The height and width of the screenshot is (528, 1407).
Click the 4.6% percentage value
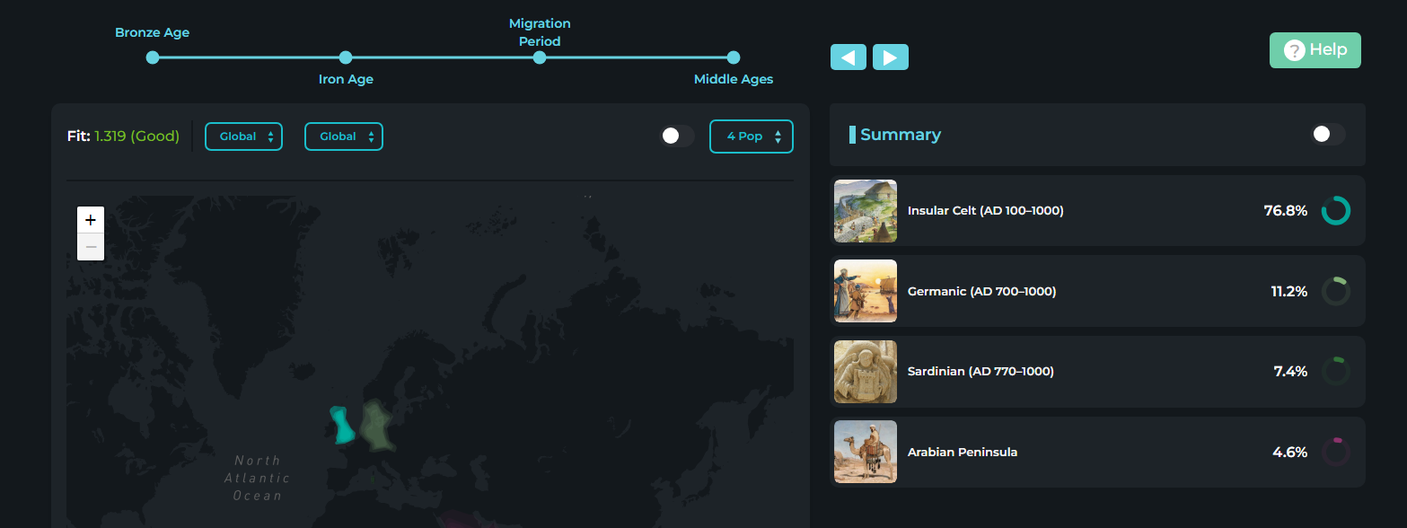(1289, 453)
